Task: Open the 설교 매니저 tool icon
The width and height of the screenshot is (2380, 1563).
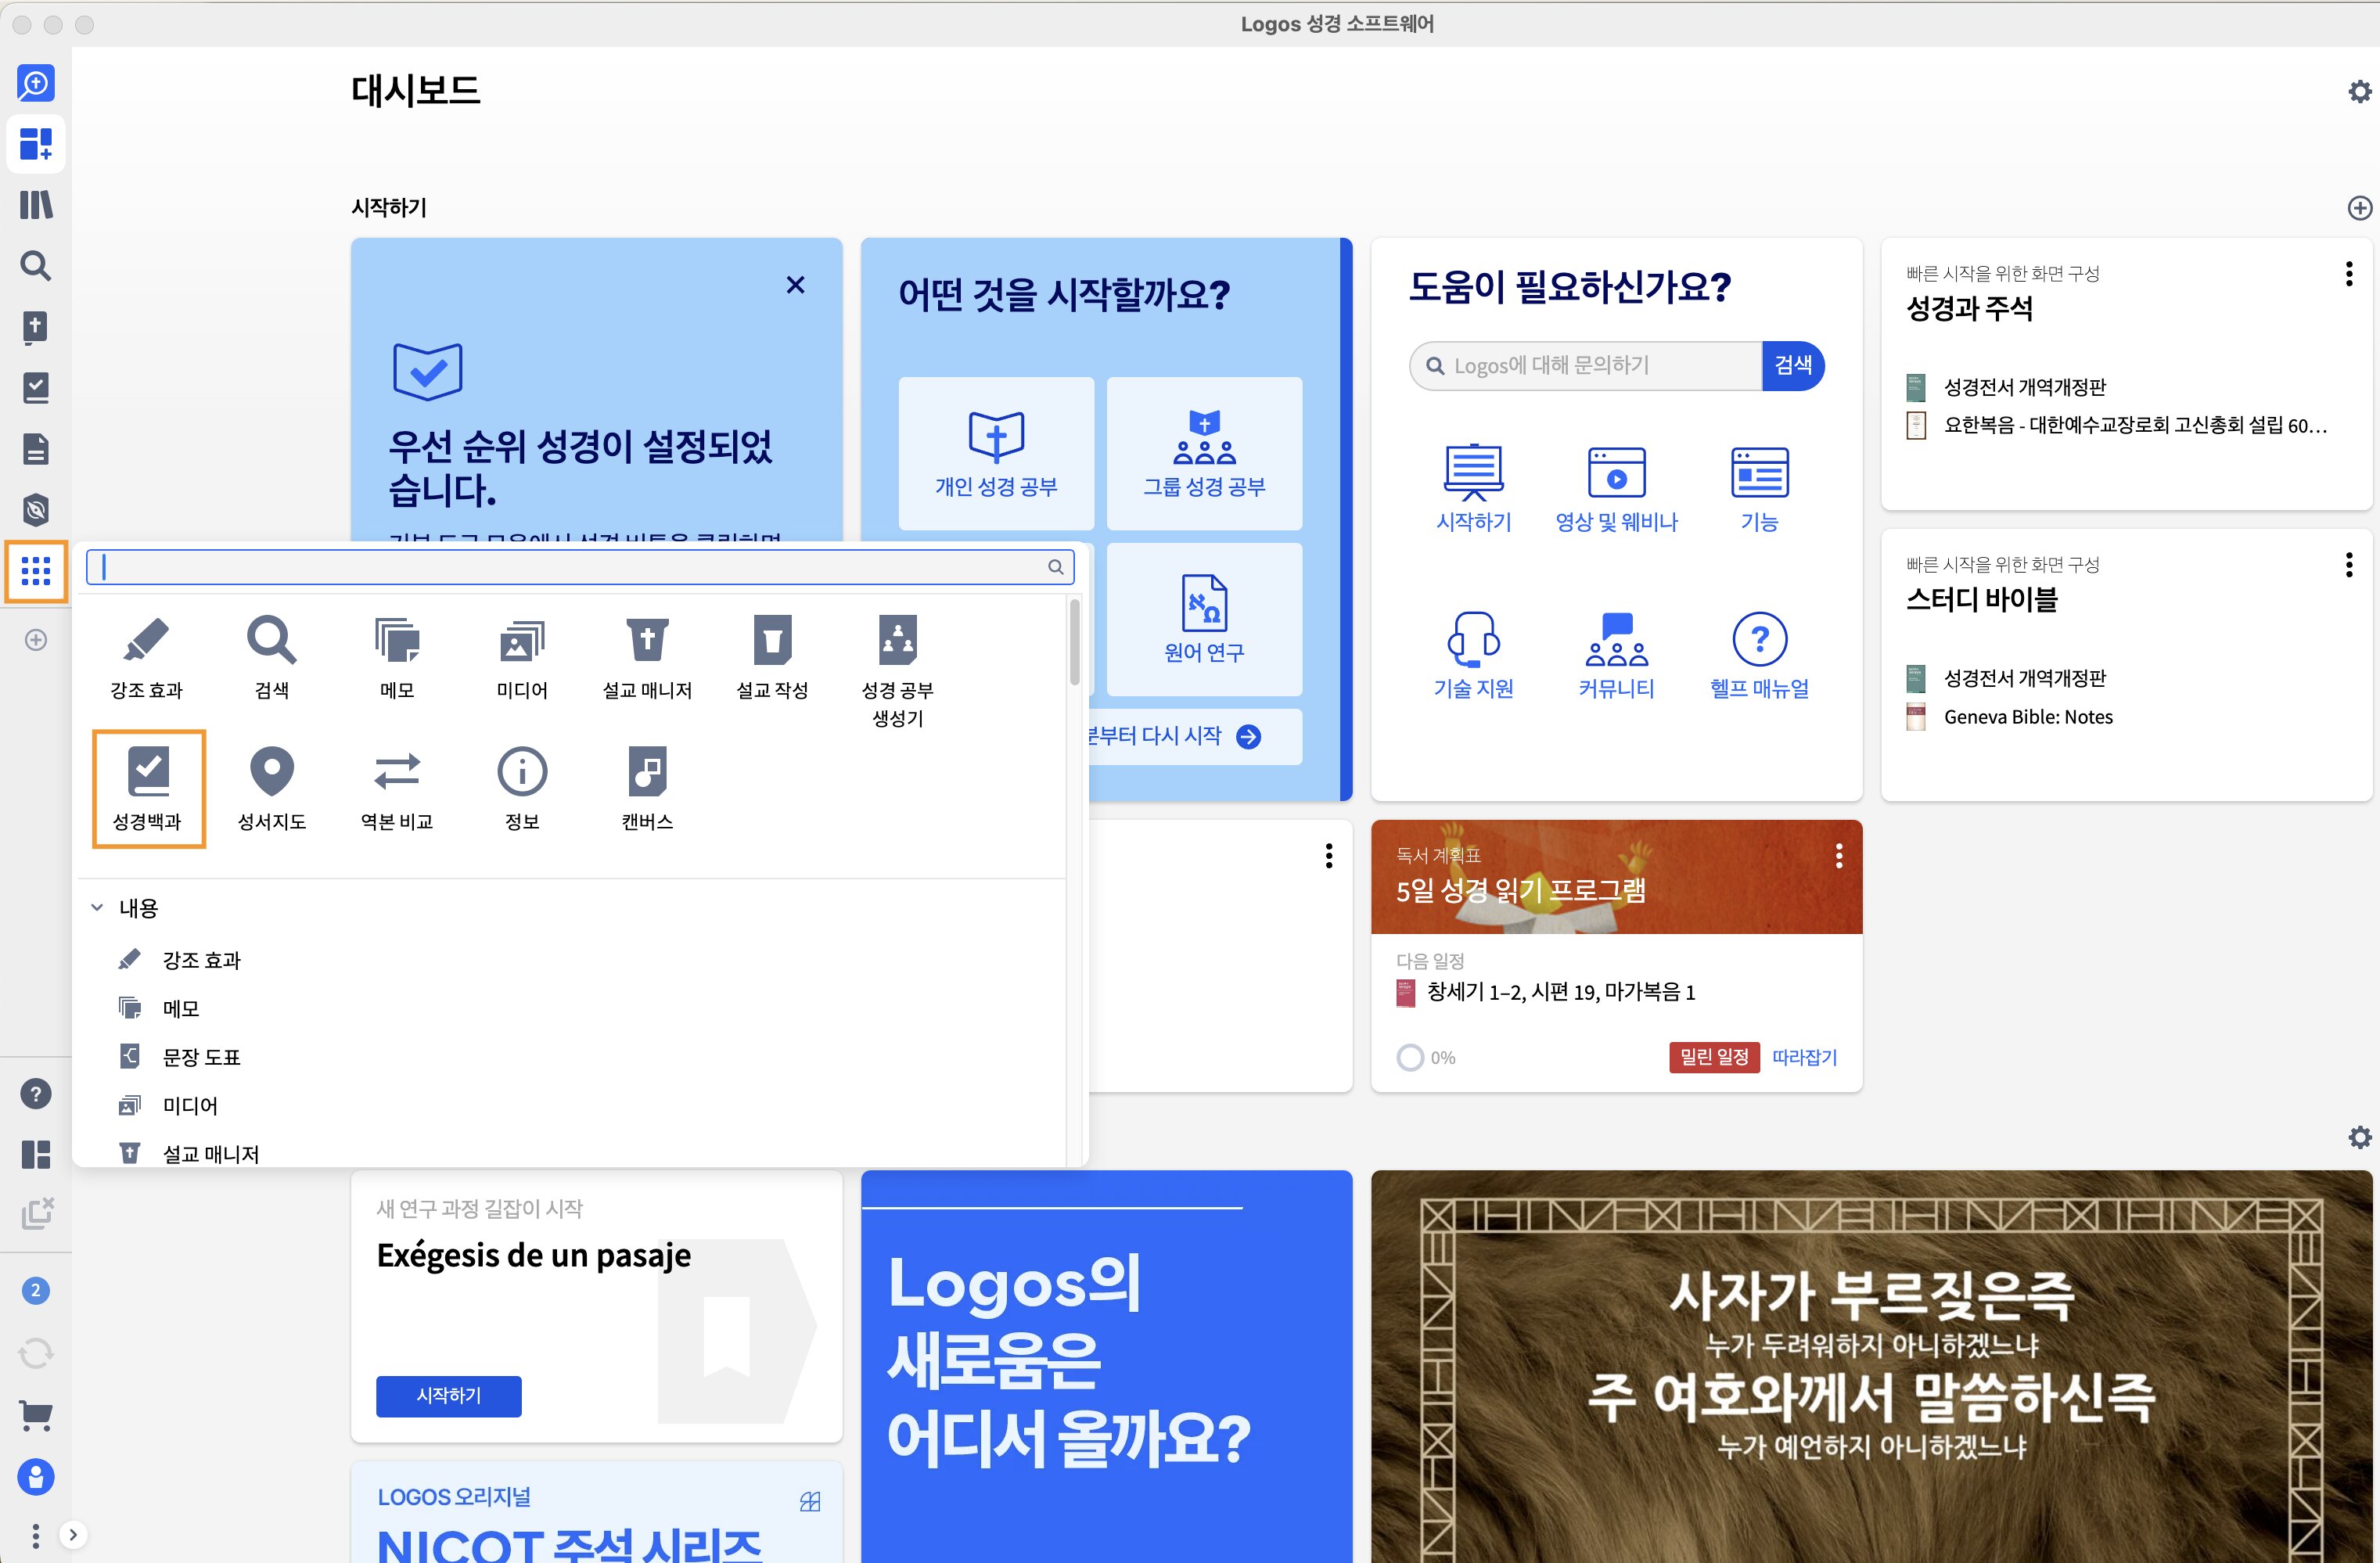Action: click(647, 658)
